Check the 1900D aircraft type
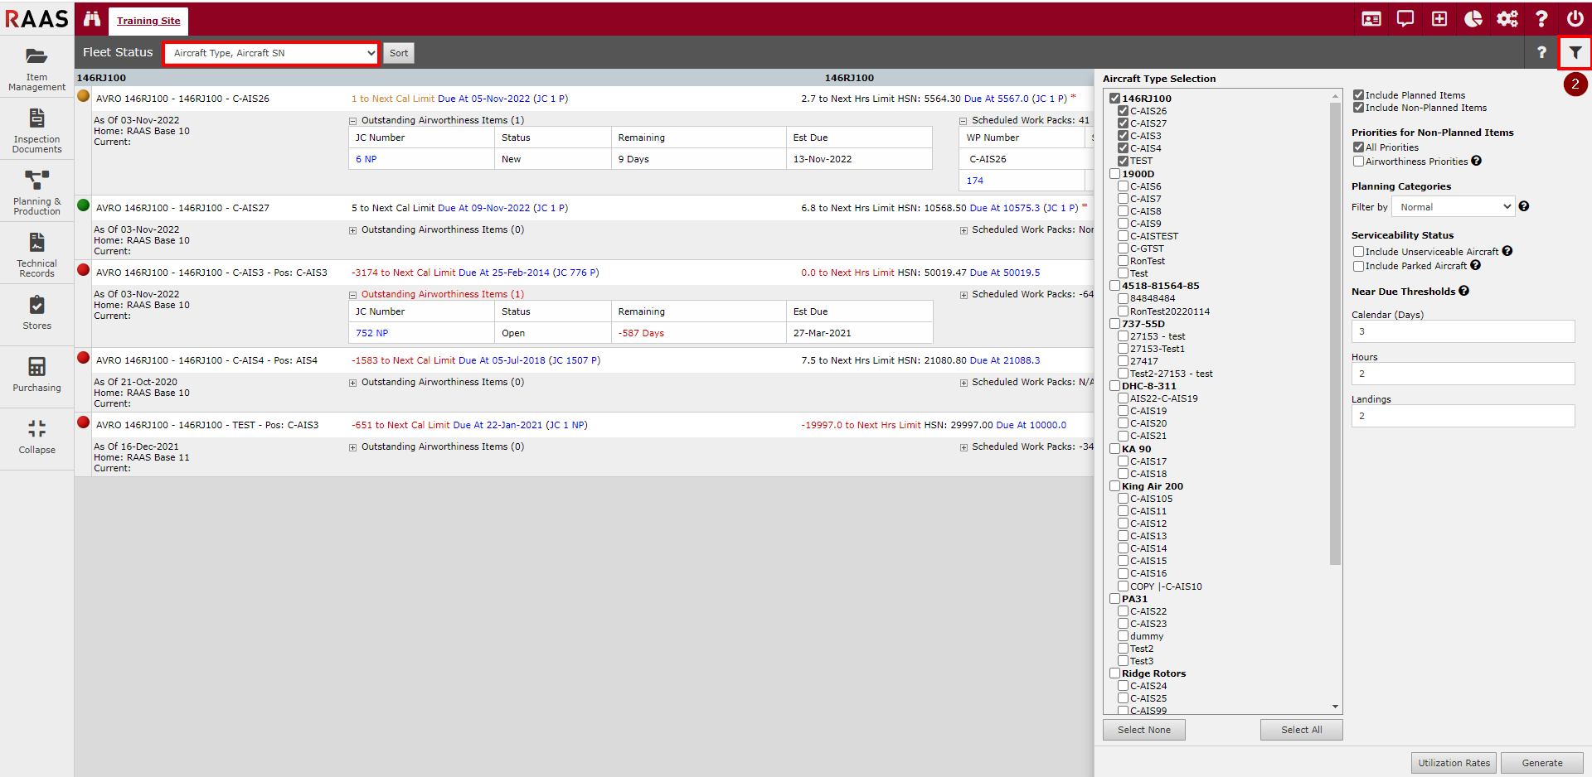 pyautogui.click(x=1115, y=174)
